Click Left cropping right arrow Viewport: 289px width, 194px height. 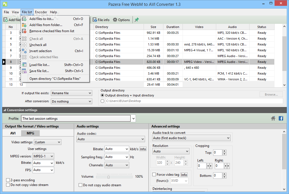pyautogui.click(x=211, y=166)
